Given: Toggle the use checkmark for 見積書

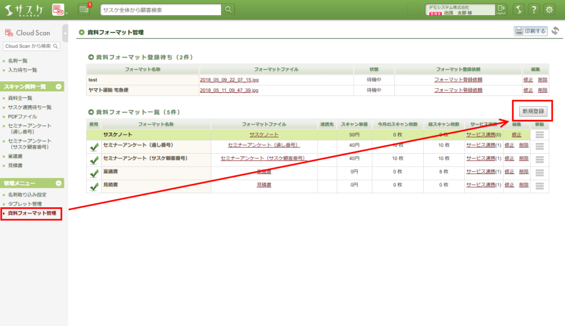Looking at the screenshot, I should 94,186.
